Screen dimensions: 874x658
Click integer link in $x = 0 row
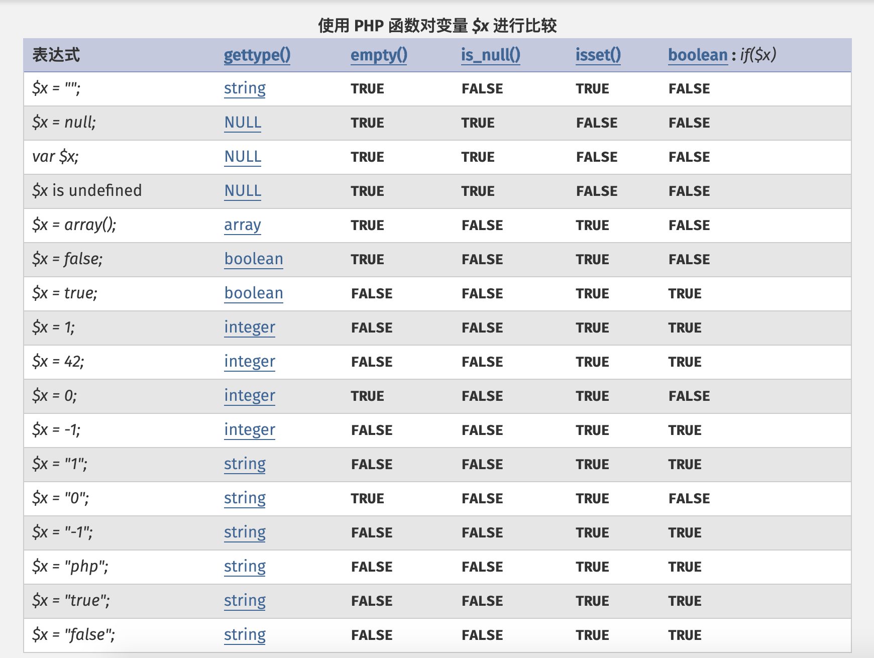tap(250, 396)
